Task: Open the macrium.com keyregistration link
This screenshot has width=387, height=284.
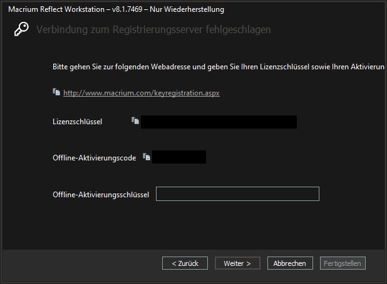Action: (x=142, y=93)
